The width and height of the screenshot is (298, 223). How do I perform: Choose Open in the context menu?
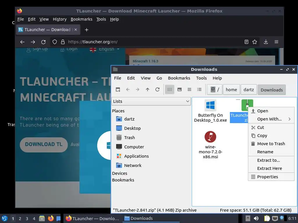[271, 111]
